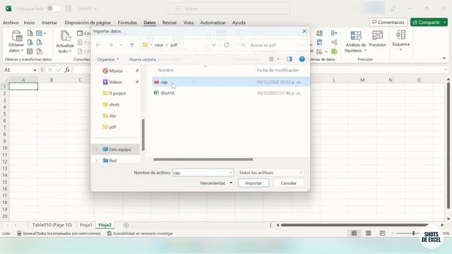Switch to Disposición de página tab
Image resolution: width=452 pixels, height=254 pixels.
88,23
